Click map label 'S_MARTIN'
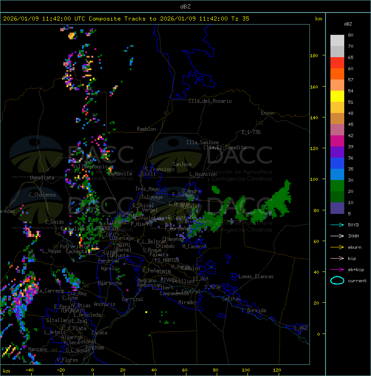Viewport: 371px width, 376px height. (x=168, y=260)
